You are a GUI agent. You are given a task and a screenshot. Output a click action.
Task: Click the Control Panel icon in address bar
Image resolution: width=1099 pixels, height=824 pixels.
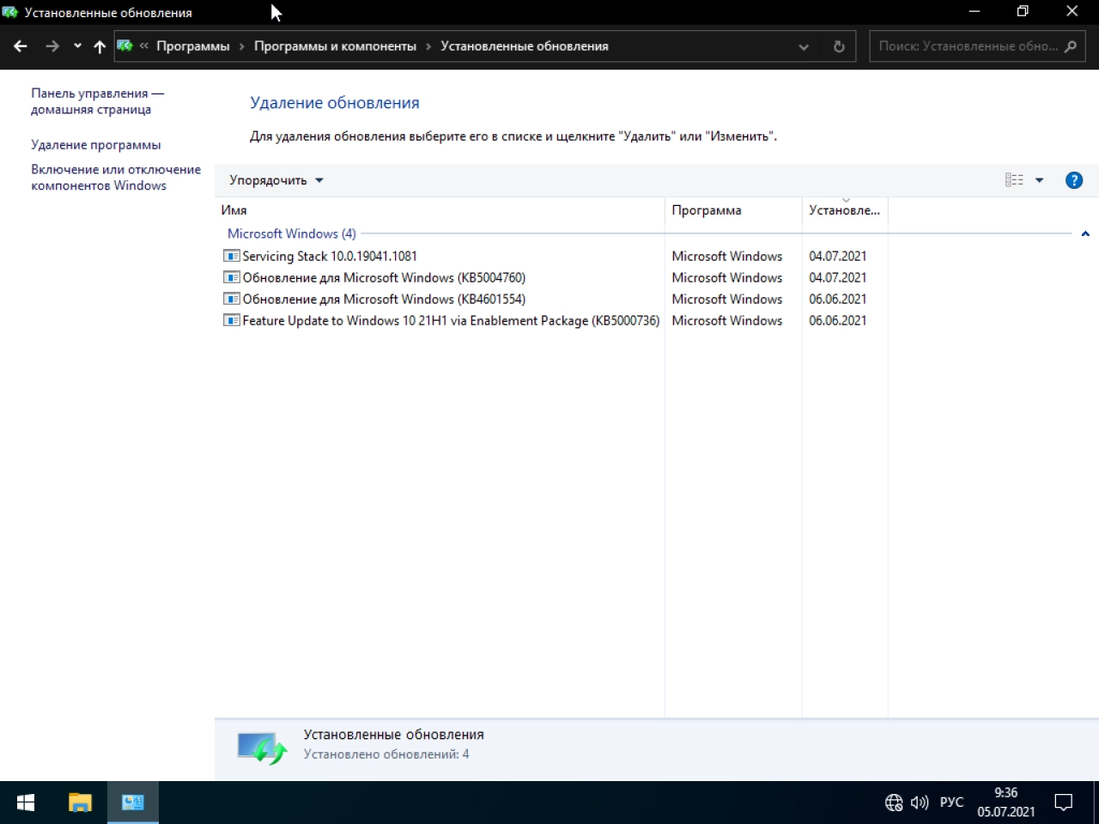pos(125,45)
